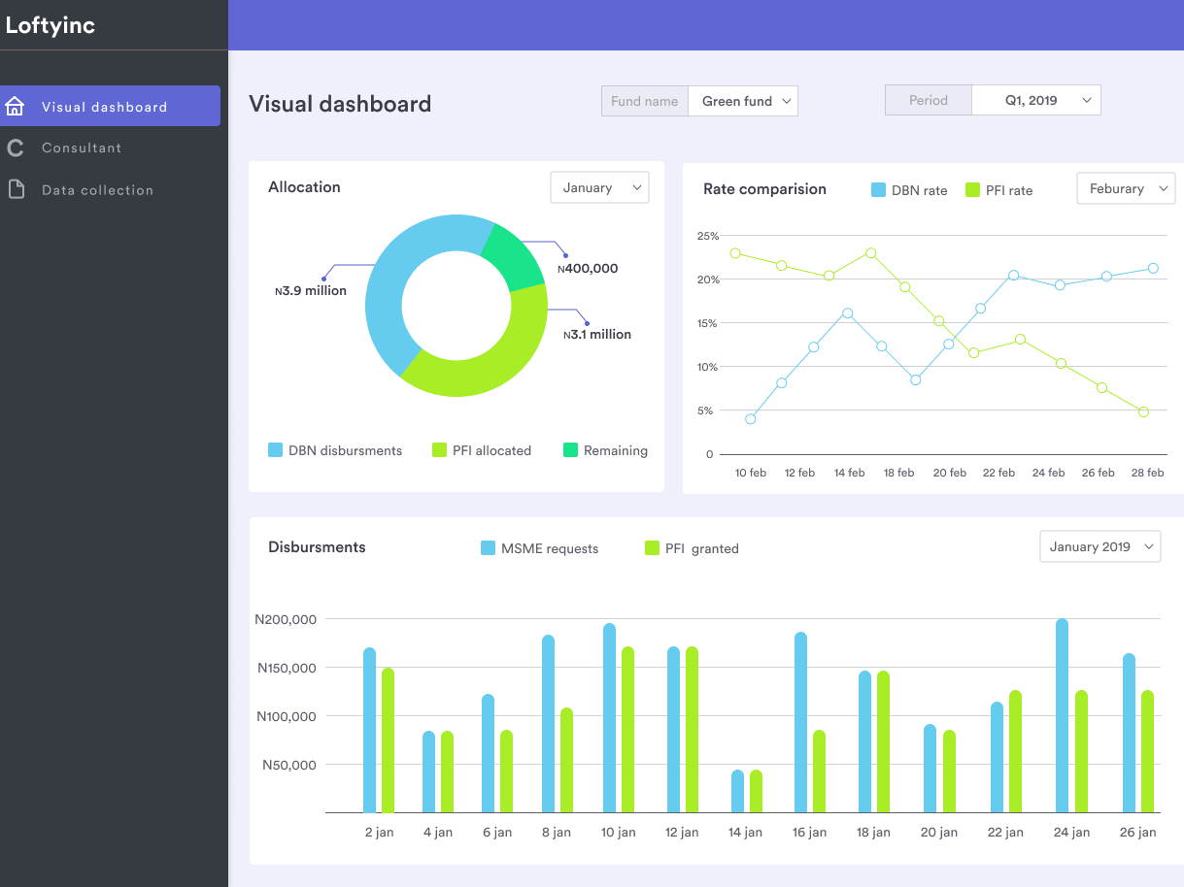Click the Q1, 2019 Period selector
This screenshot has height=887, width=1184.
pyautogui.click(x=1034, y=100)
